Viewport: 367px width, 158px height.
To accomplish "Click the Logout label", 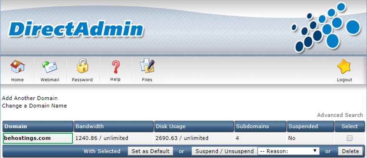I will [x=344, y=80].
